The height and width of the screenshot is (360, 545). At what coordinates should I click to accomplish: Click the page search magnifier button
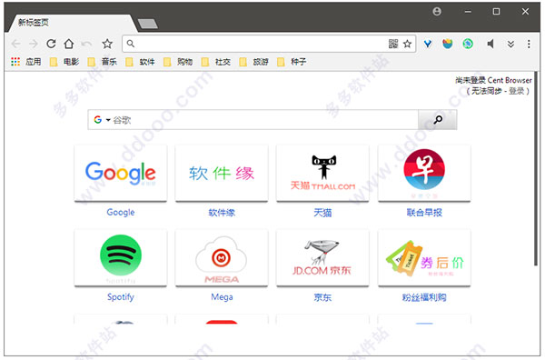click(438, 120)
